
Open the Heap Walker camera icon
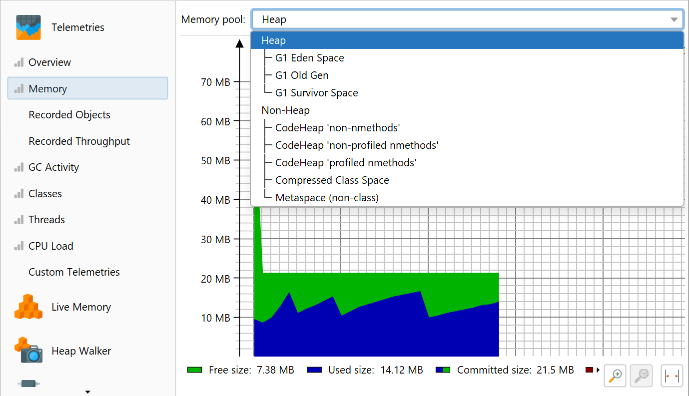(x=28, y=351)
